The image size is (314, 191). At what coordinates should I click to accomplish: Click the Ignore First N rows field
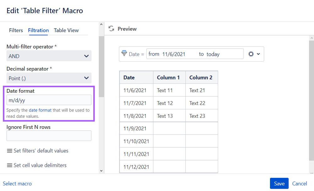pos(49,135)
